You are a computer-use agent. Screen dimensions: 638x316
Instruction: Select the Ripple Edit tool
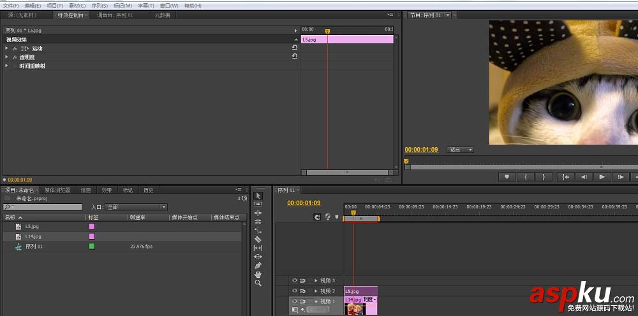coord(258,213)
